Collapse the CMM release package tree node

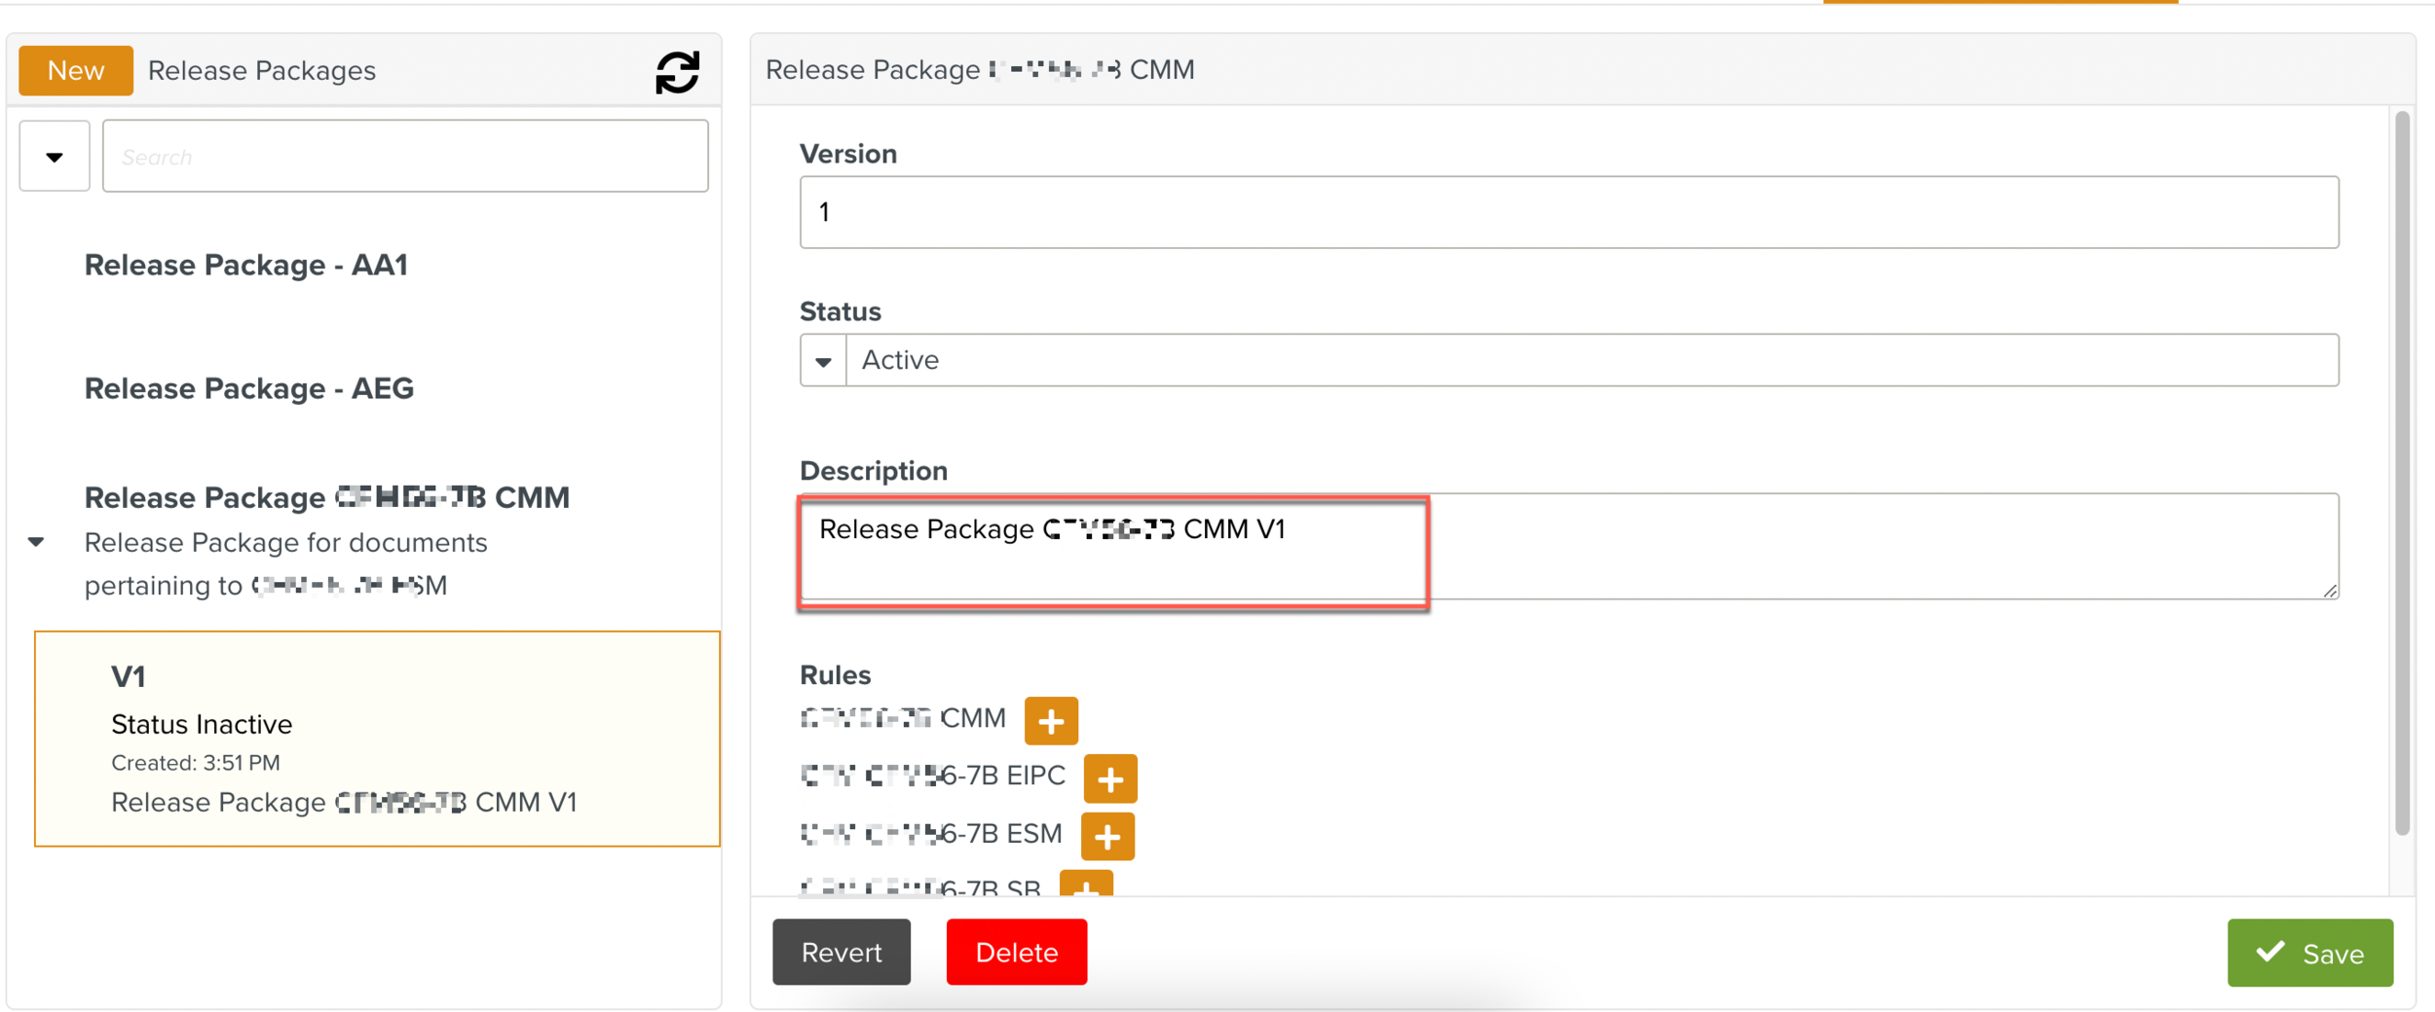pyautogui.click(x=36, y=542)
